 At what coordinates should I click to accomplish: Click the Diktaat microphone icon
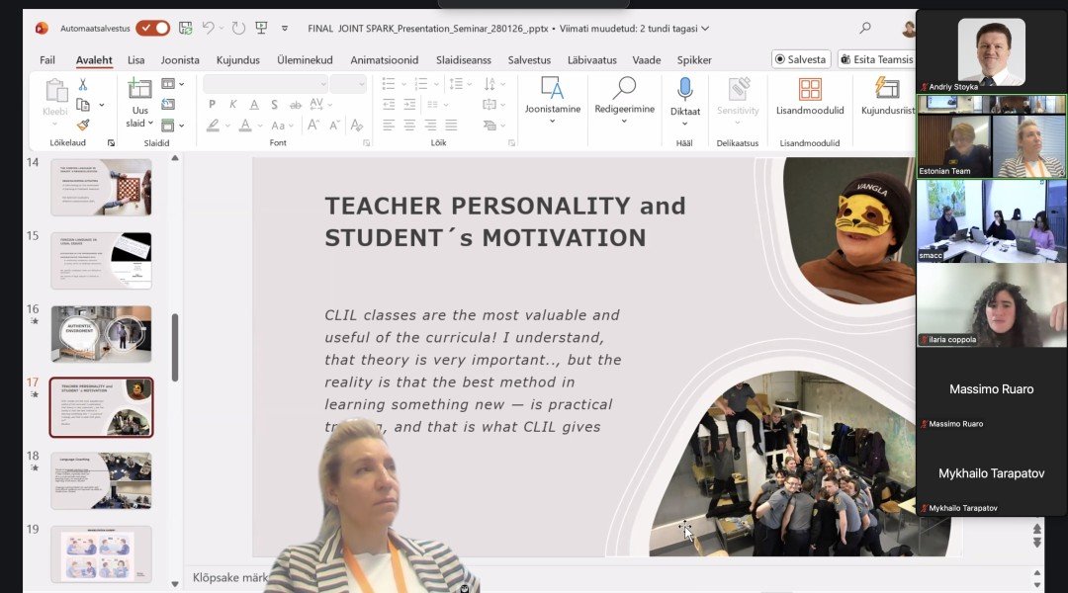[684, 90]
